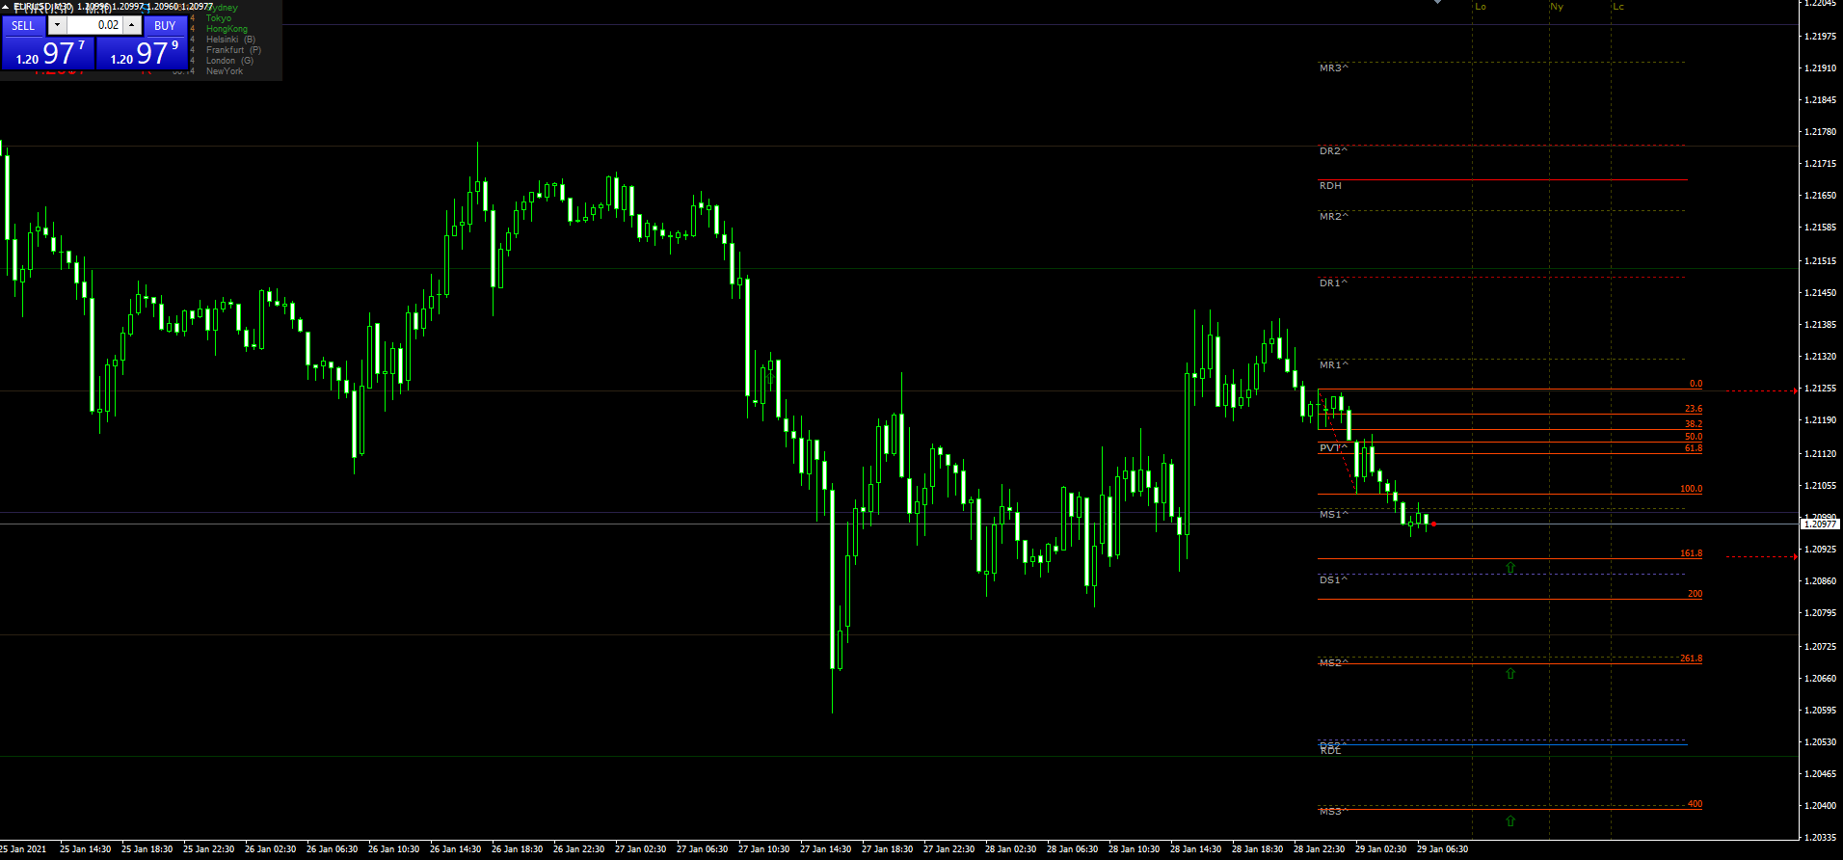Click the Fibonacci 0.0 level label
1843x860 pixels.
pyautogui.click(x=1696, y=384)
